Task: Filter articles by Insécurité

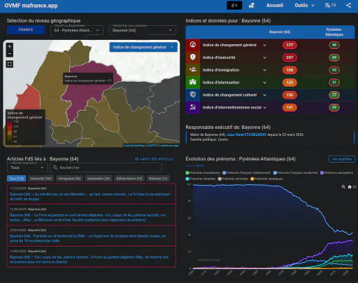Action: (41, 179)
